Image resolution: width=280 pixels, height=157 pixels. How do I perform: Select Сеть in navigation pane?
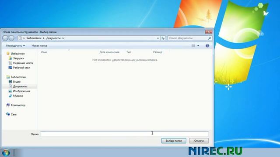click(14, 114)
